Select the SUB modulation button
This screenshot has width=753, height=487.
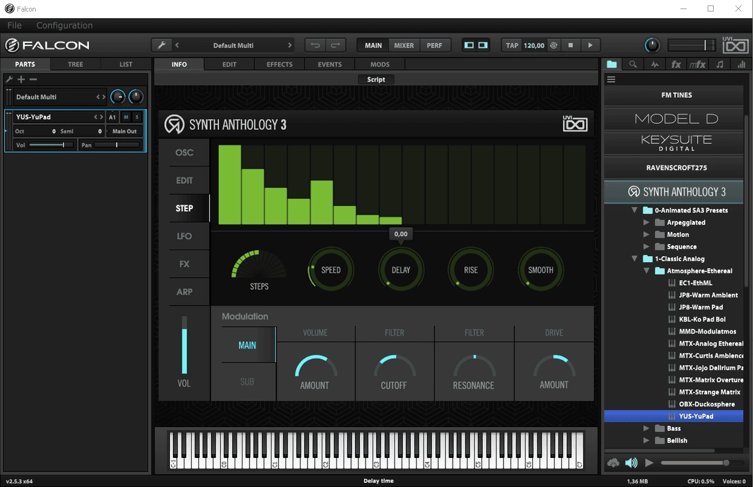pos(247,382)
